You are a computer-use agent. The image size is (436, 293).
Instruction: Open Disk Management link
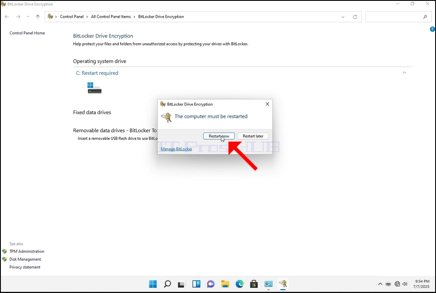click(x=25, y=259)
